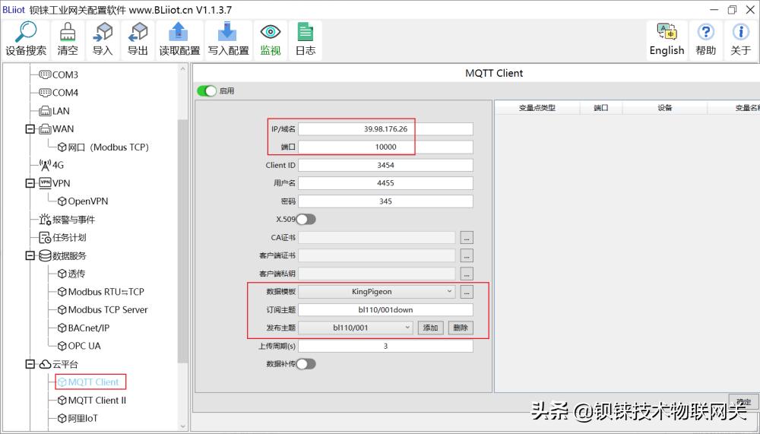Collapse the WAN tree branch
The width and height of the screenshot is (760, 434).
30,129
